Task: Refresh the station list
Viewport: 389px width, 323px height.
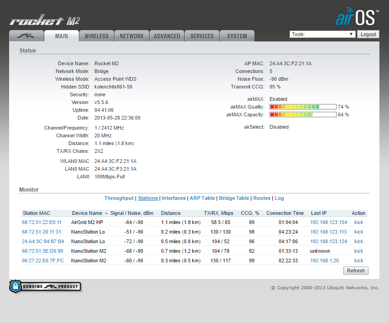Action: click(x=356, y=271)
